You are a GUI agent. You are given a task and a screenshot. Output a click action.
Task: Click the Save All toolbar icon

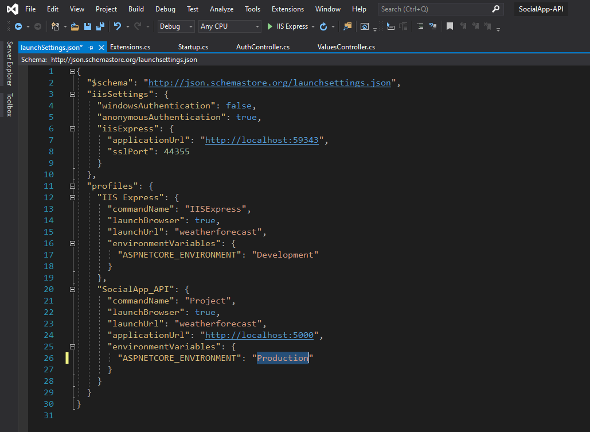click(100, 26)
